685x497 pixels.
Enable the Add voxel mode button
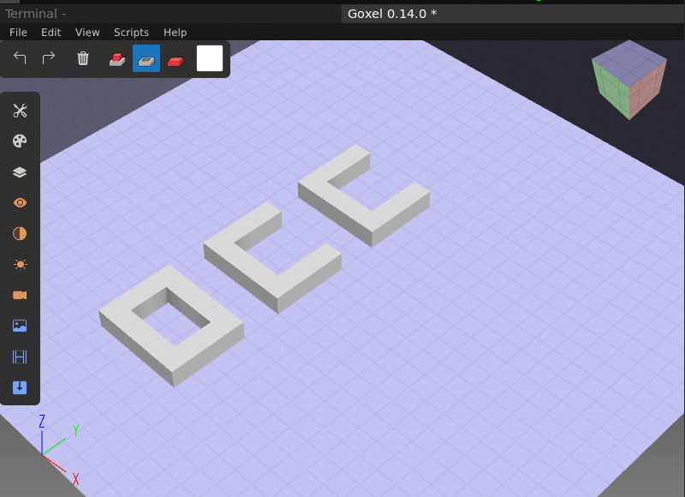pyautogui.click(x=116, y=58)
